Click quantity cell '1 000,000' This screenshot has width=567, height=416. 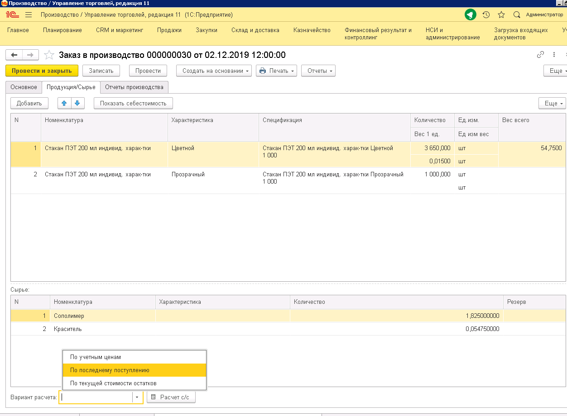pyautogui.click(x=432, y=174)
